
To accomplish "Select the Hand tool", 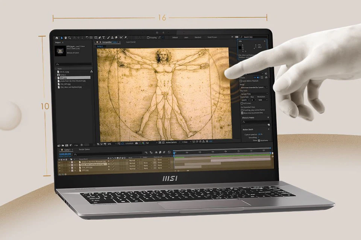I will click(65, 38).
